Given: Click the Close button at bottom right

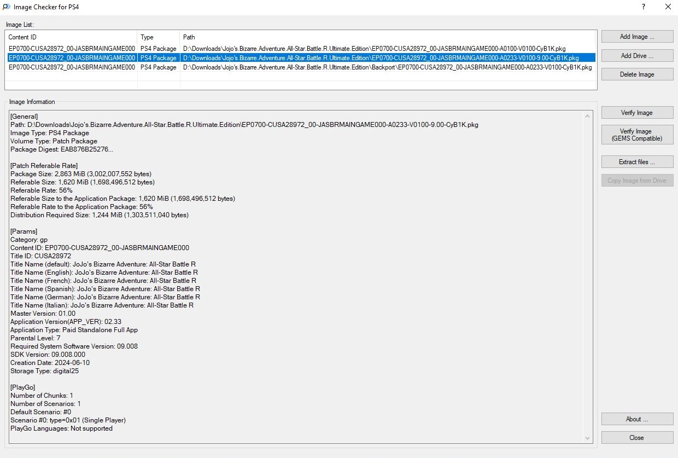Looking at the screenshot, I should coord(638,438).
